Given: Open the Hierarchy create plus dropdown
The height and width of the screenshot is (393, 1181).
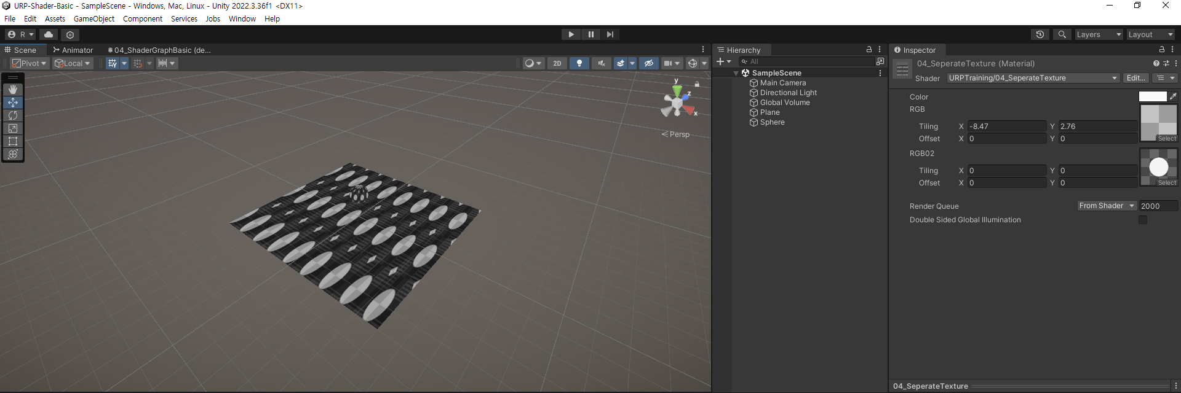Looking at the screenshot, I should [723, 61].
